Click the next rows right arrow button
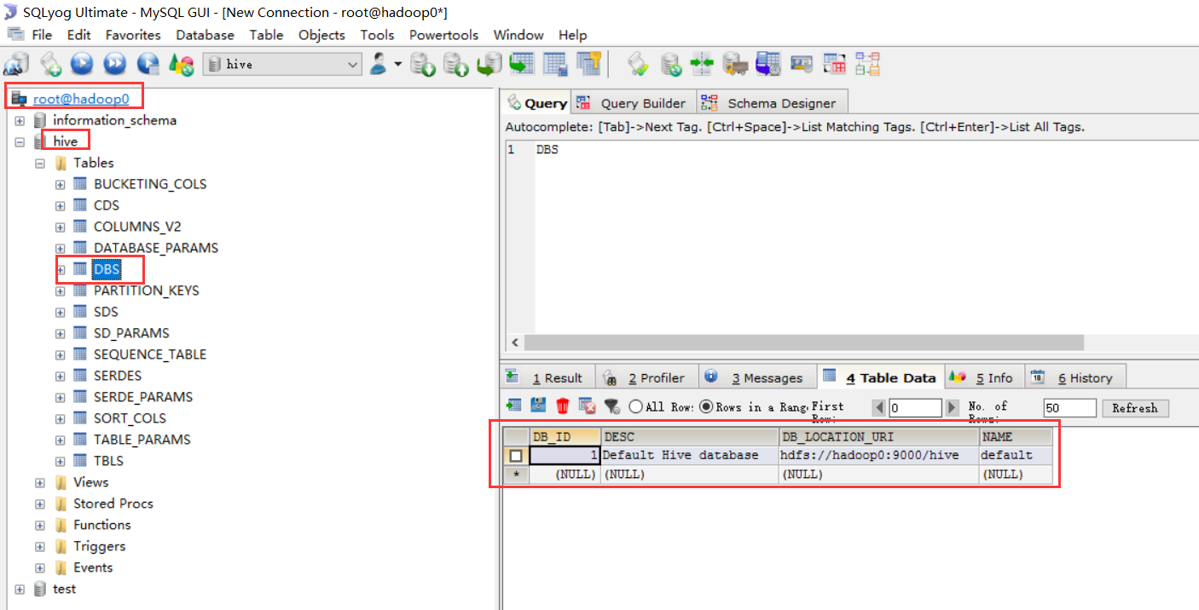 [x=953, y=408]
